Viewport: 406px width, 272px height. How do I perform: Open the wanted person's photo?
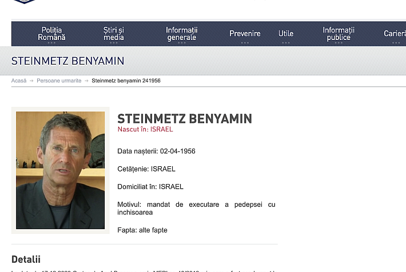coord(61,170)
